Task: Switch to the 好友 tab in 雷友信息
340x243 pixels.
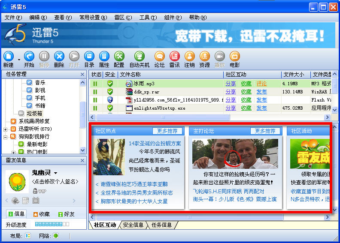Action: click(x=67, y=214)
